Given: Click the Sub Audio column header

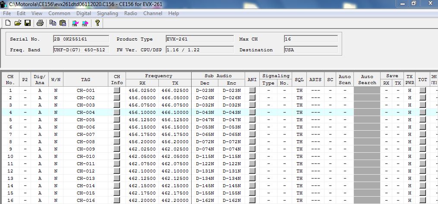Looking at the screenshot, I should coord(218,75).
